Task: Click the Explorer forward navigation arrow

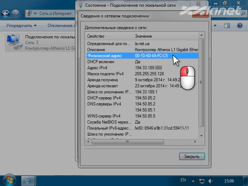Action: (16, 14)
